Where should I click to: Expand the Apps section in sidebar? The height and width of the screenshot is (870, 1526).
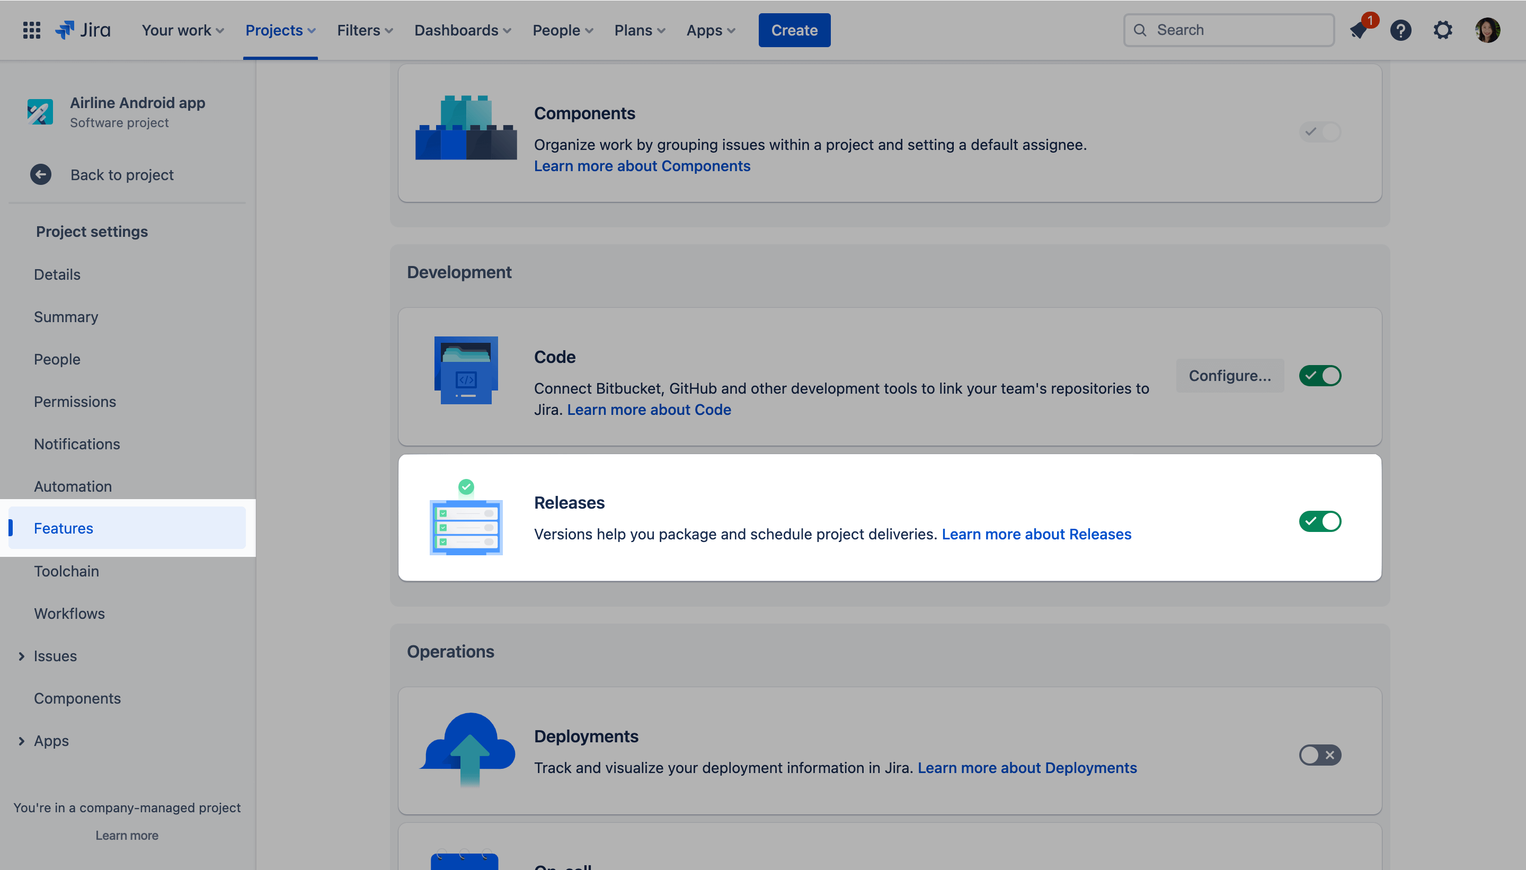coord(22,741)
